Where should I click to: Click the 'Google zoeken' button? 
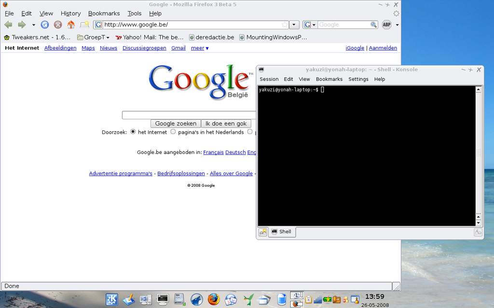pos(176,124)
